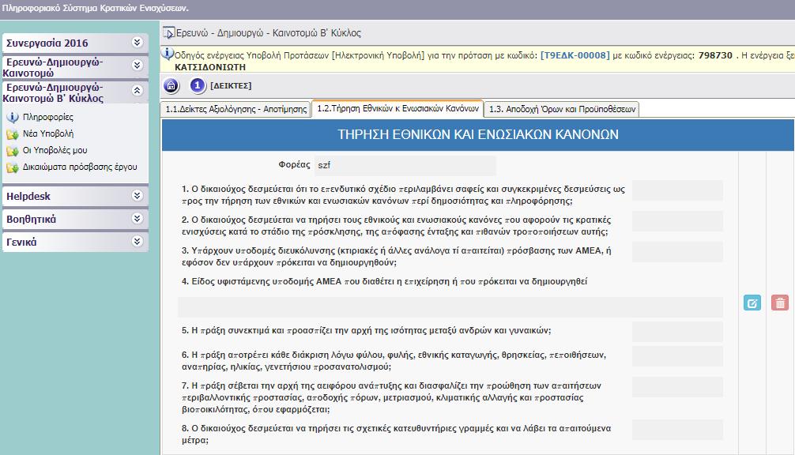The width and height of the screenshot is (795, 455).
Task: Click the Γενικά panel title
Action: click(21, 242)
